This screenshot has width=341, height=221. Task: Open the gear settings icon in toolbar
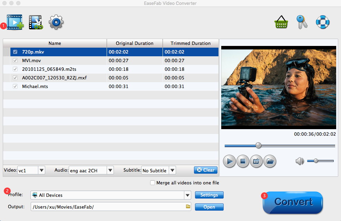56,22
